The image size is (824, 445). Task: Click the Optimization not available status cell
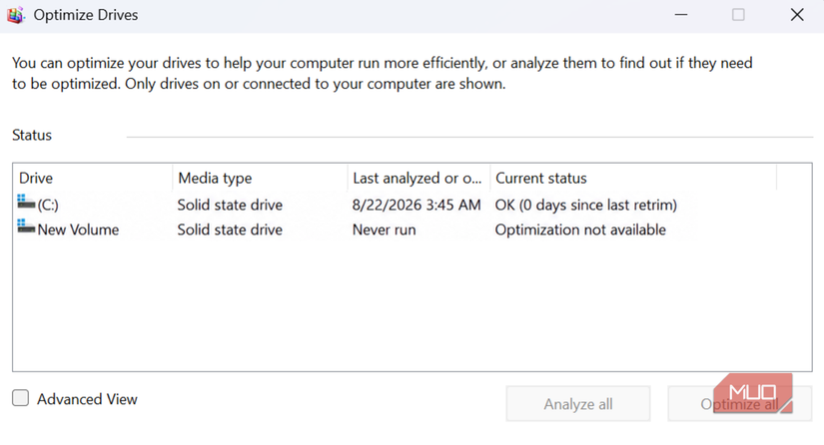pyautogui.click(x=580, y=229)
